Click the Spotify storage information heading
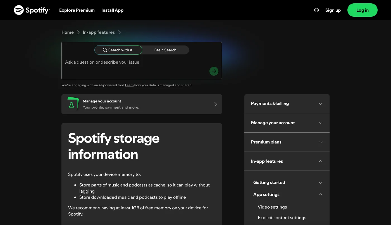391x225 pixels. [114, 146]
